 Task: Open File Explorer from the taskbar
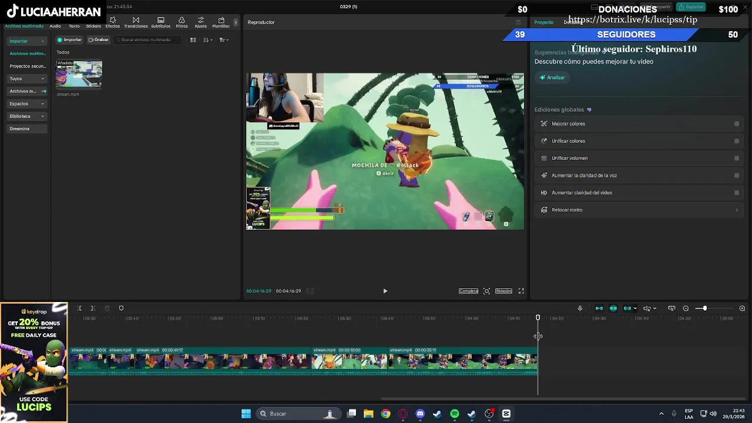click(368, 414)
